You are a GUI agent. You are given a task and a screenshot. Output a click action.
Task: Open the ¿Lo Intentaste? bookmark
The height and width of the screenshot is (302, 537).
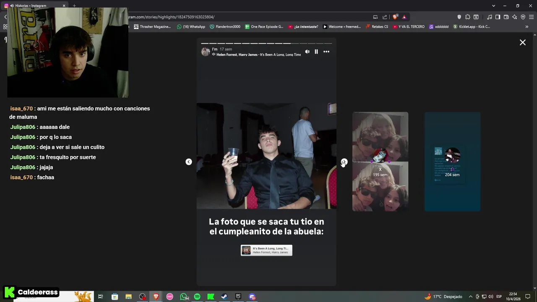click(303, 27)
